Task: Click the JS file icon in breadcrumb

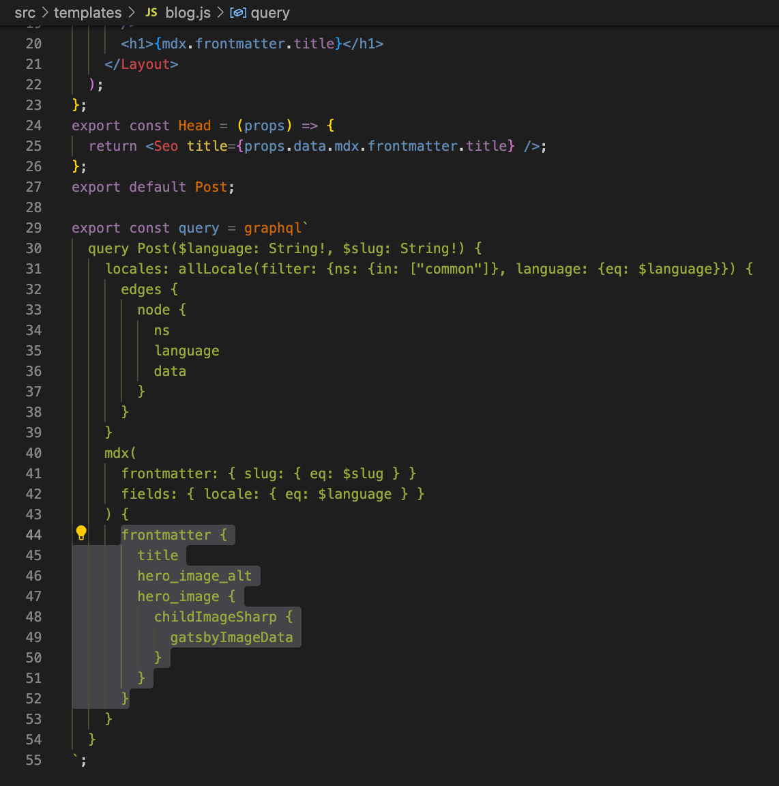Action: 151,12
